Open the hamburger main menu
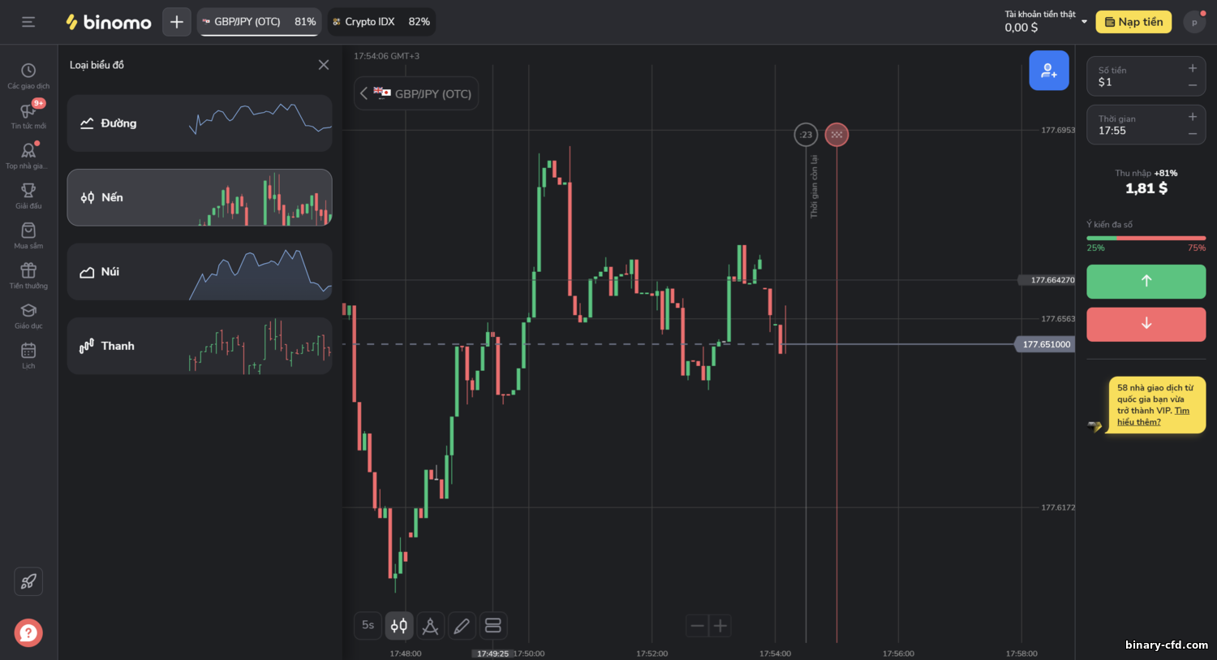 coord(28,22)
